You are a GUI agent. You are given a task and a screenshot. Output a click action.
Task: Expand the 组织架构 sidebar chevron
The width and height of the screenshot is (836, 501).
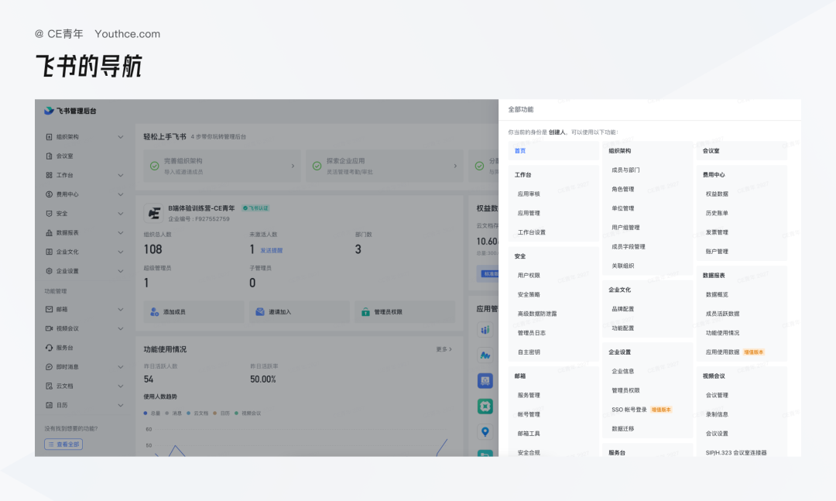pos(120,137)
